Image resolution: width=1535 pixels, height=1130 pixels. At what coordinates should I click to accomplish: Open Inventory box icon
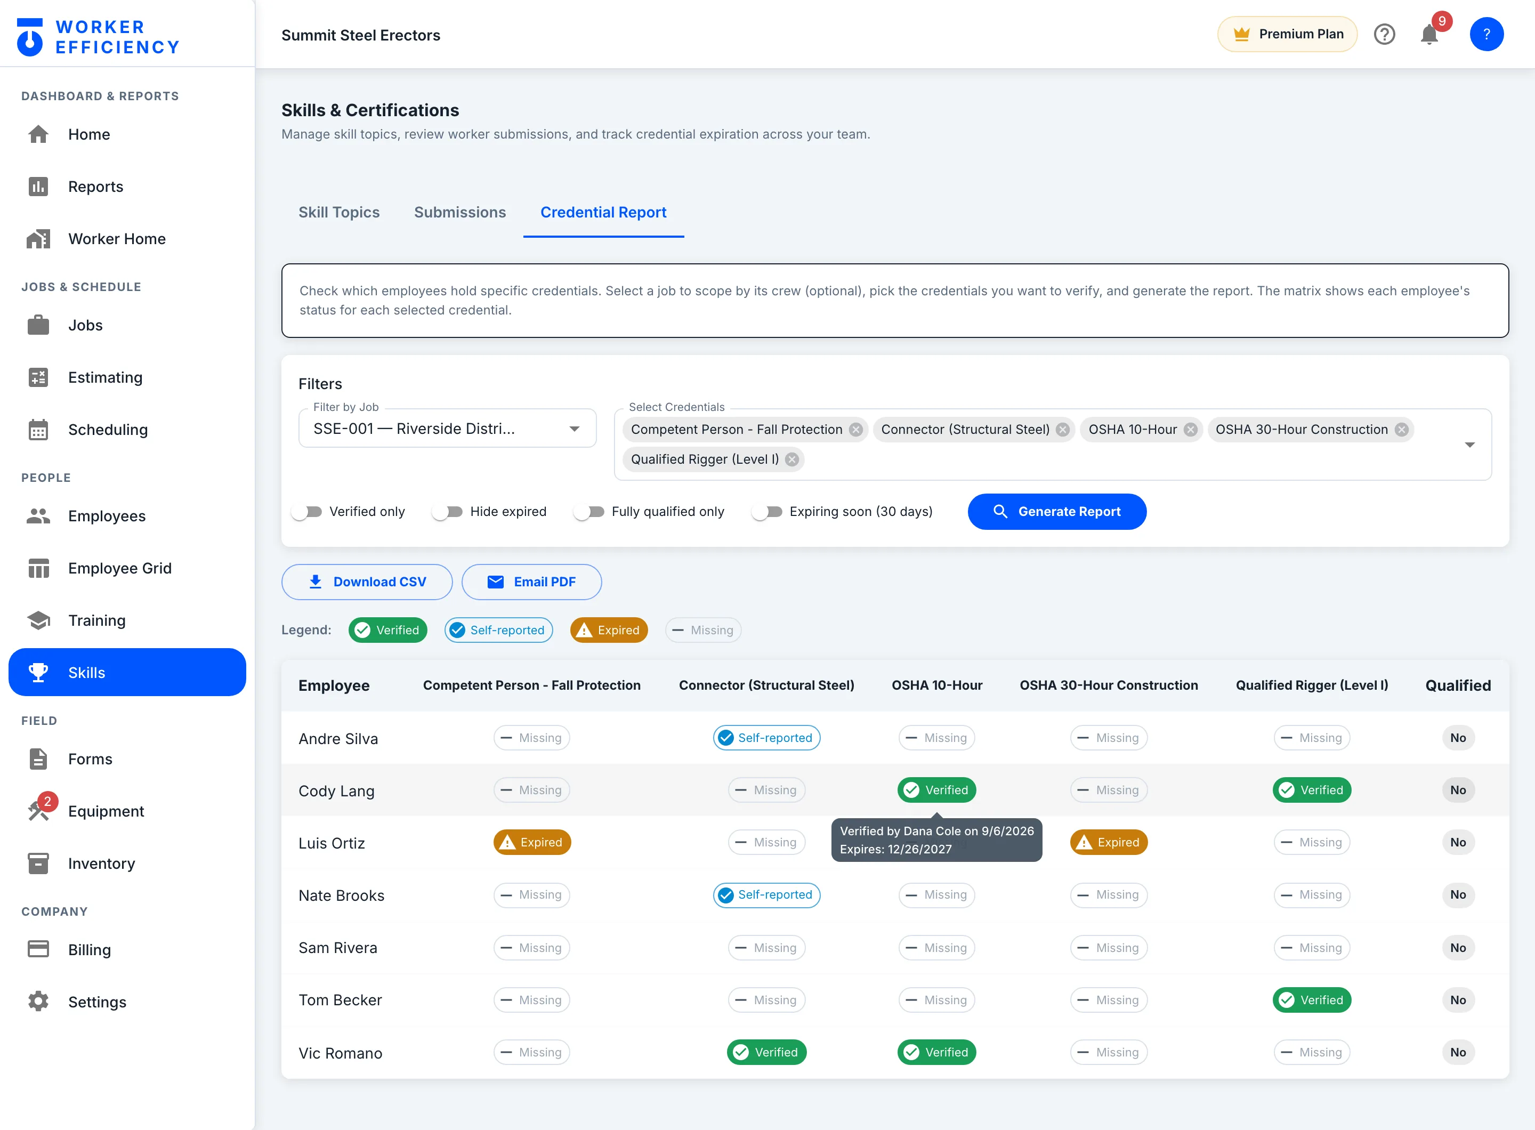point(38,863)
